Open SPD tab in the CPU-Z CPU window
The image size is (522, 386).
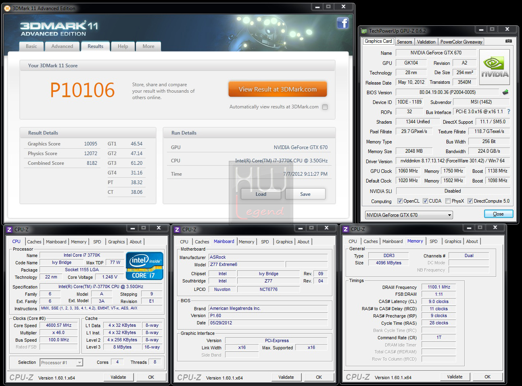97,242
